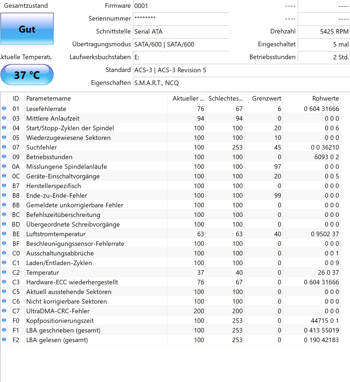Select raw value 26 0 37

point(328,273)
